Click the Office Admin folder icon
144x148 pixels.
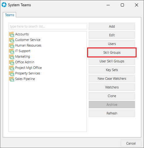tap(11, 62)
